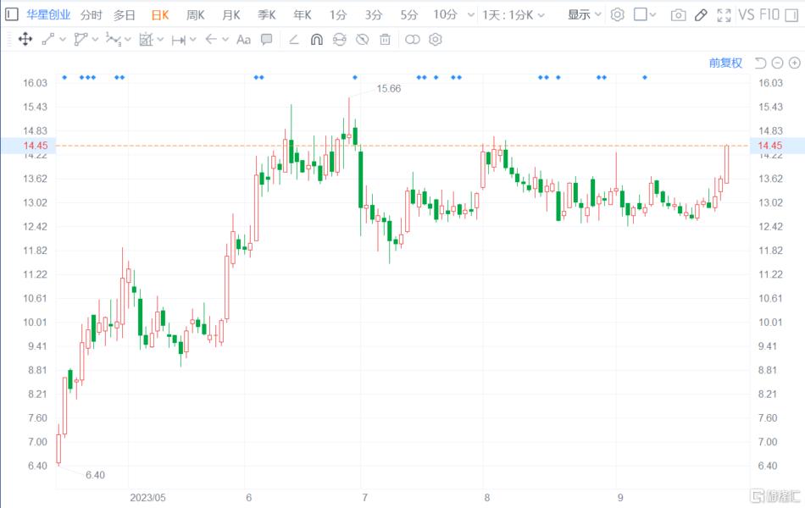Select the 季K quarterly tab
Screen dimensions: 805x508
pyautogui.click(x=266, y=15)
